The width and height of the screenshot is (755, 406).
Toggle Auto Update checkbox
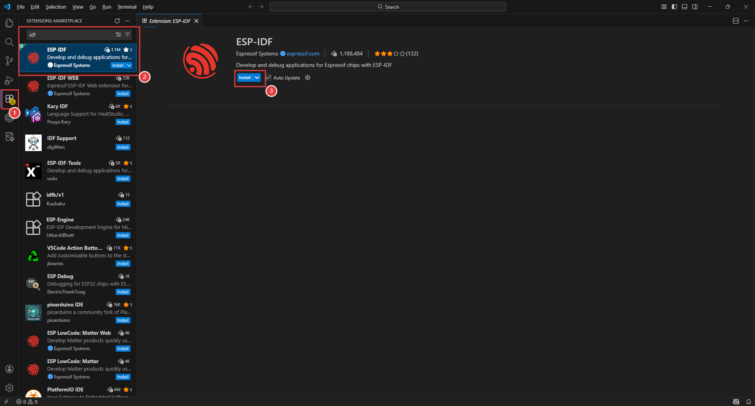click(x=269, y=78)
